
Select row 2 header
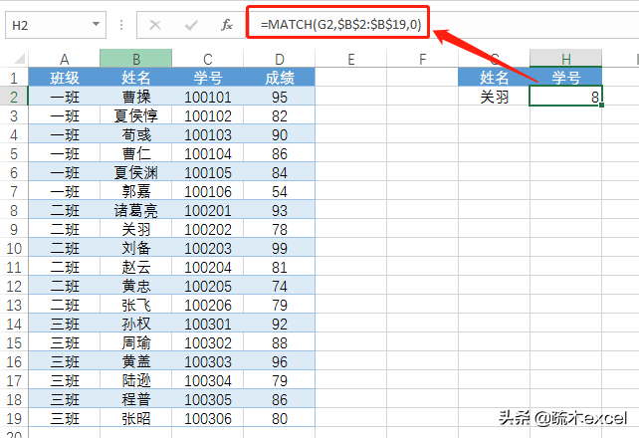point(14,97)
